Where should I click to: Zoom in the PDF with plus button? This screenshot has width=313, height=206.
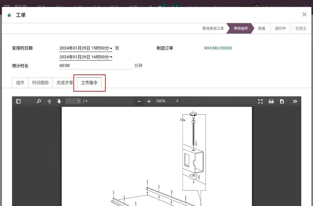point(149,101)
